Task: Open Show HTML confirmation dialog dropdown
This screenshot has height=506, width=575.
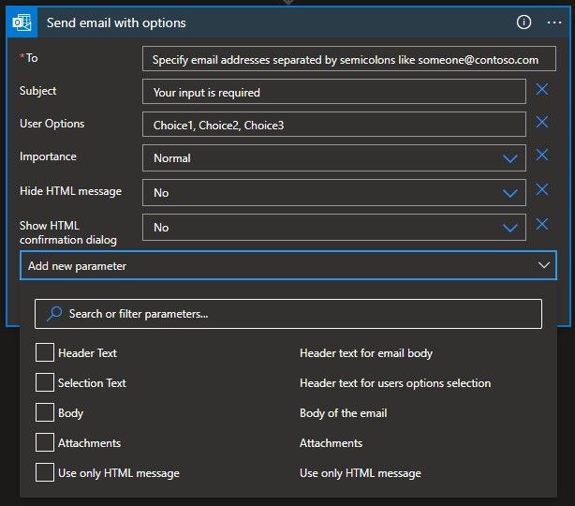Action: [x=510, y=228]
